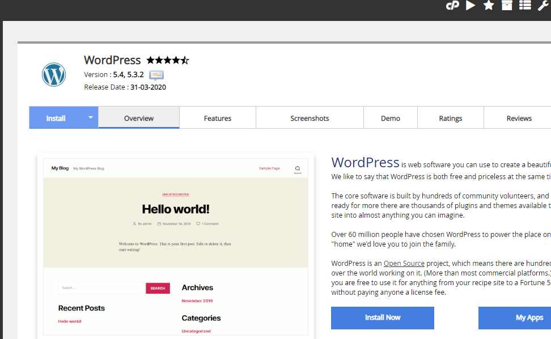This screenshot has width=551, height=339.
Task: Expand the Install button dropdown arrow
Action: tap(90, 118)
